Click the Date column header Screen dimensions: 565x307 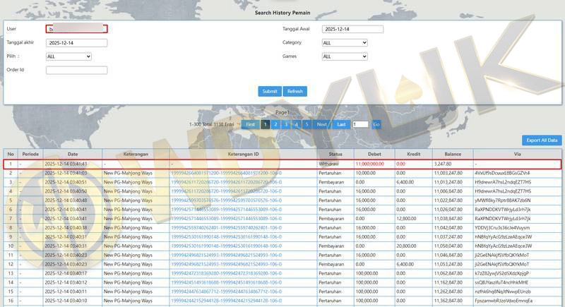(73, 154)
